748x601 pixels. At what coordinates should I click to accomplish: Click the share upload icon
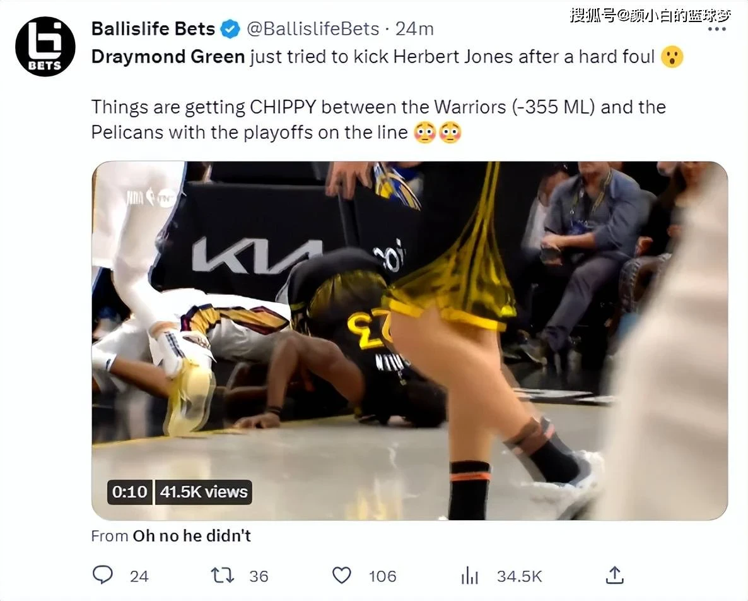[x=615, y=574]
